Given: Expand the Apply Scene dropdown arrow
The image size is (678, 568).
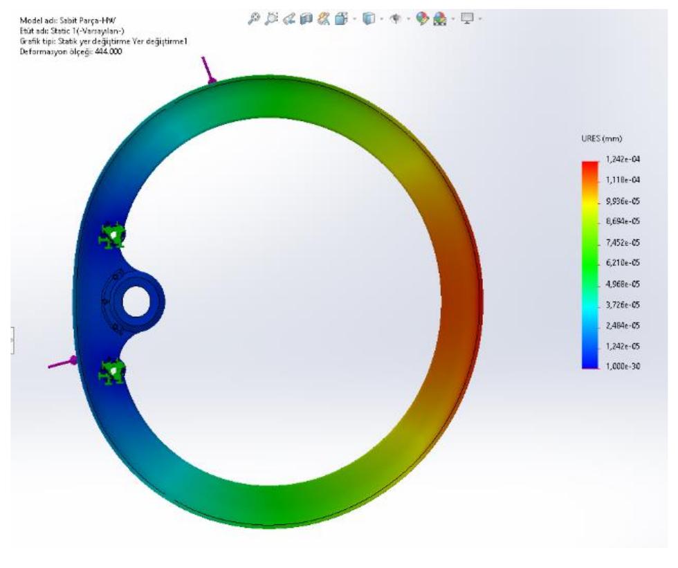Looking at the screenshot, I should tap(452, 19).
